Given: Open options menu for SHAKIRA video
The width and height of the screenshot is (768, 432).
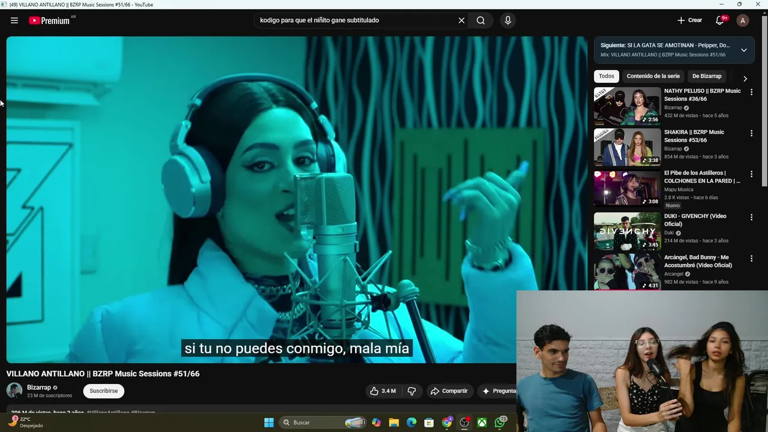Looking at the screenshot, I should click(x=751, y=133).
